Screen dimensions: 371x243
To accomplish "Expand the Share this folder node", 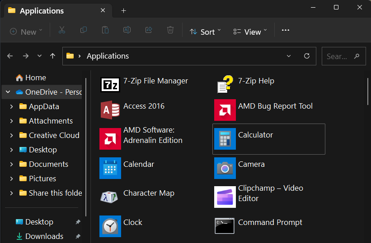I will (x=11, y=193).
